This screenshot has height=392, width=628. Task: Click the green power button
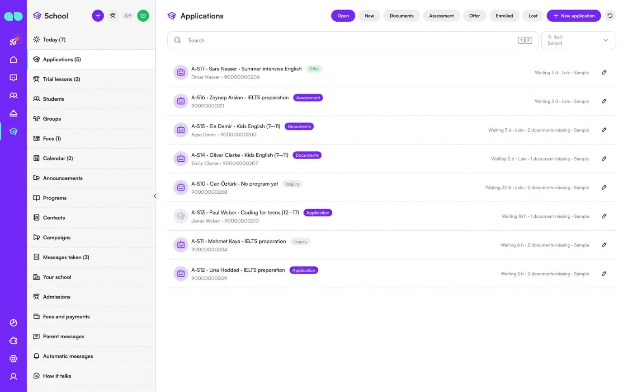coord(143,16)
